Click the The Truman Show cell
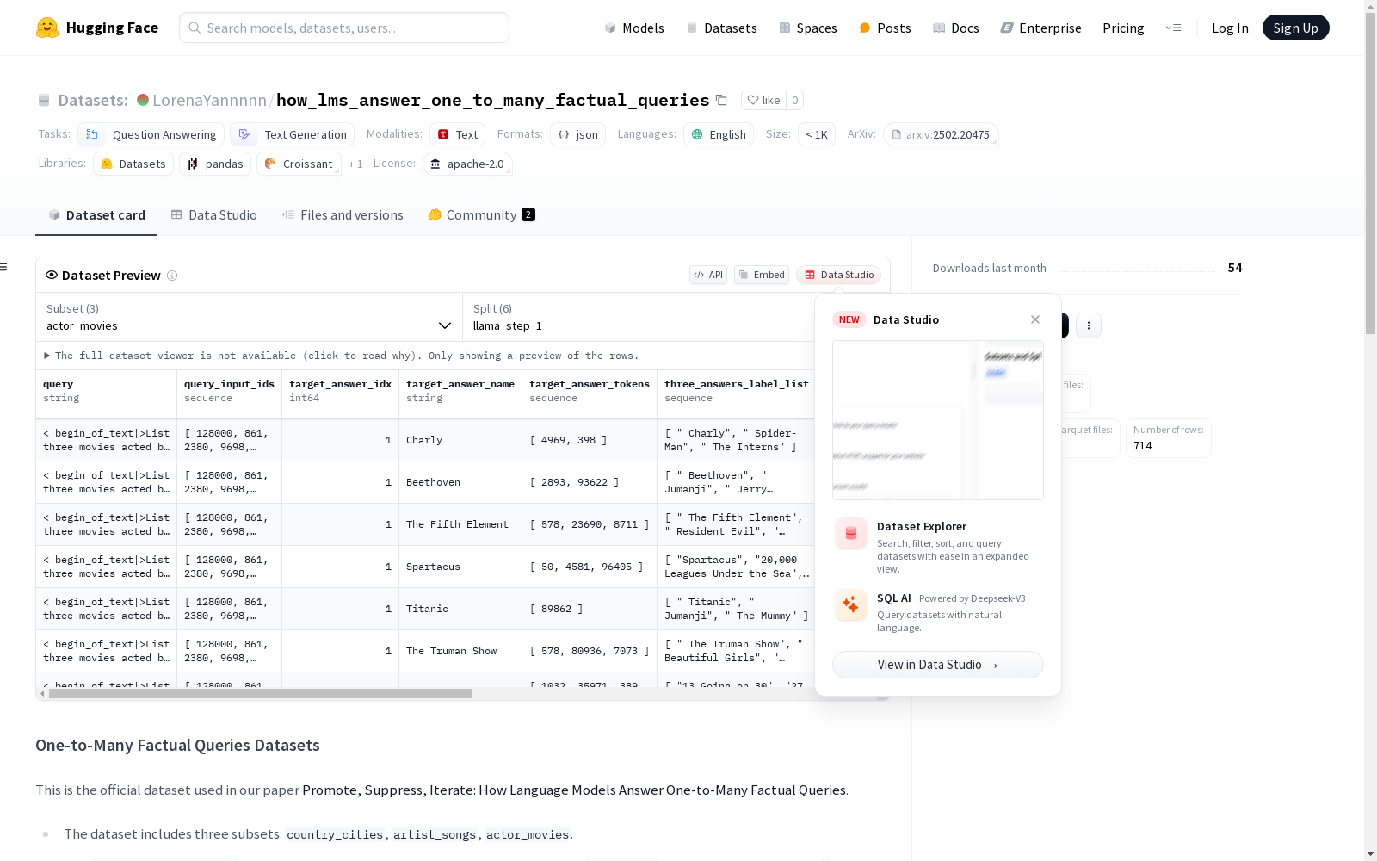 pyautogui.click(x=460, y=651)
